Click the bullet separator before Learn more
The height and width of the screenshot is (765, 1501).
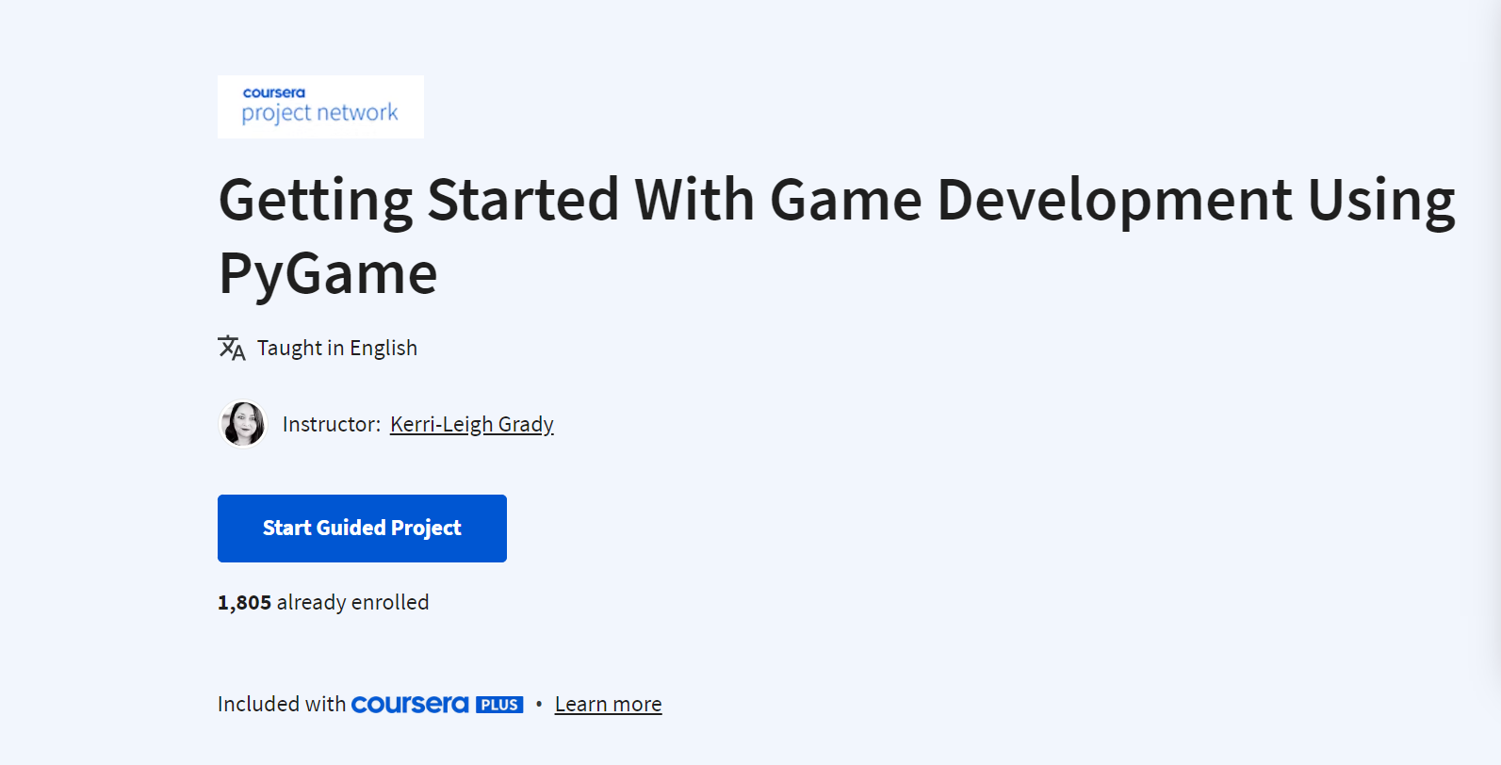[x=539, y=704]
